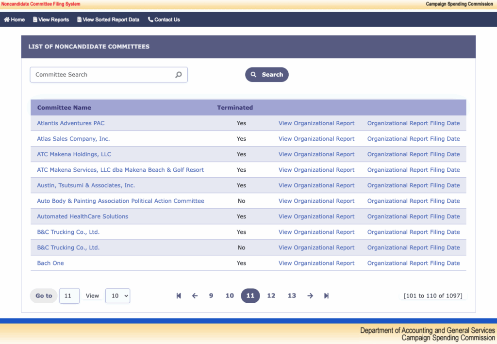Focus the Go to page number box

pyautogui.click(x=69, y=296)
